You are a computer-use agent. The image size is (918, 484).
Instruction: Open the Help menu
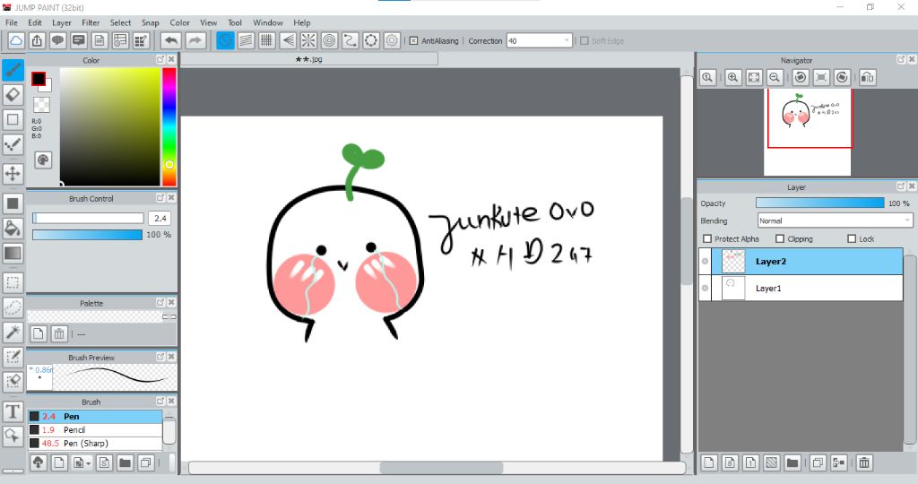click(302, 22)
